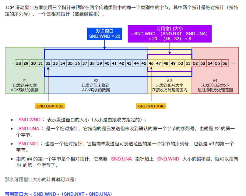Screen dimensions: 246x196
Task: Click byte cell 37 in the diagram
Action: 85,63
